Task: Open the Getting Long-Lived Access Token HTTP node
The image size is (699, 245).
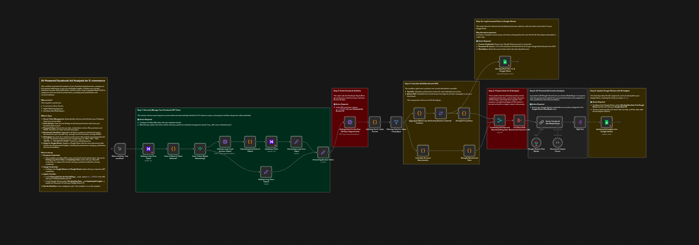Action: (x=225, y=142)
